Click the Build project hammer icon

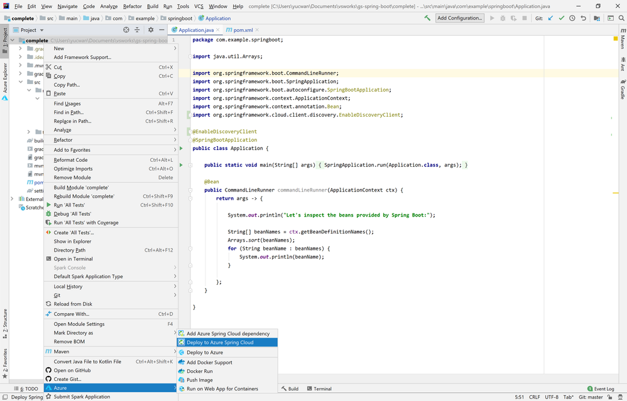point(427,18)
